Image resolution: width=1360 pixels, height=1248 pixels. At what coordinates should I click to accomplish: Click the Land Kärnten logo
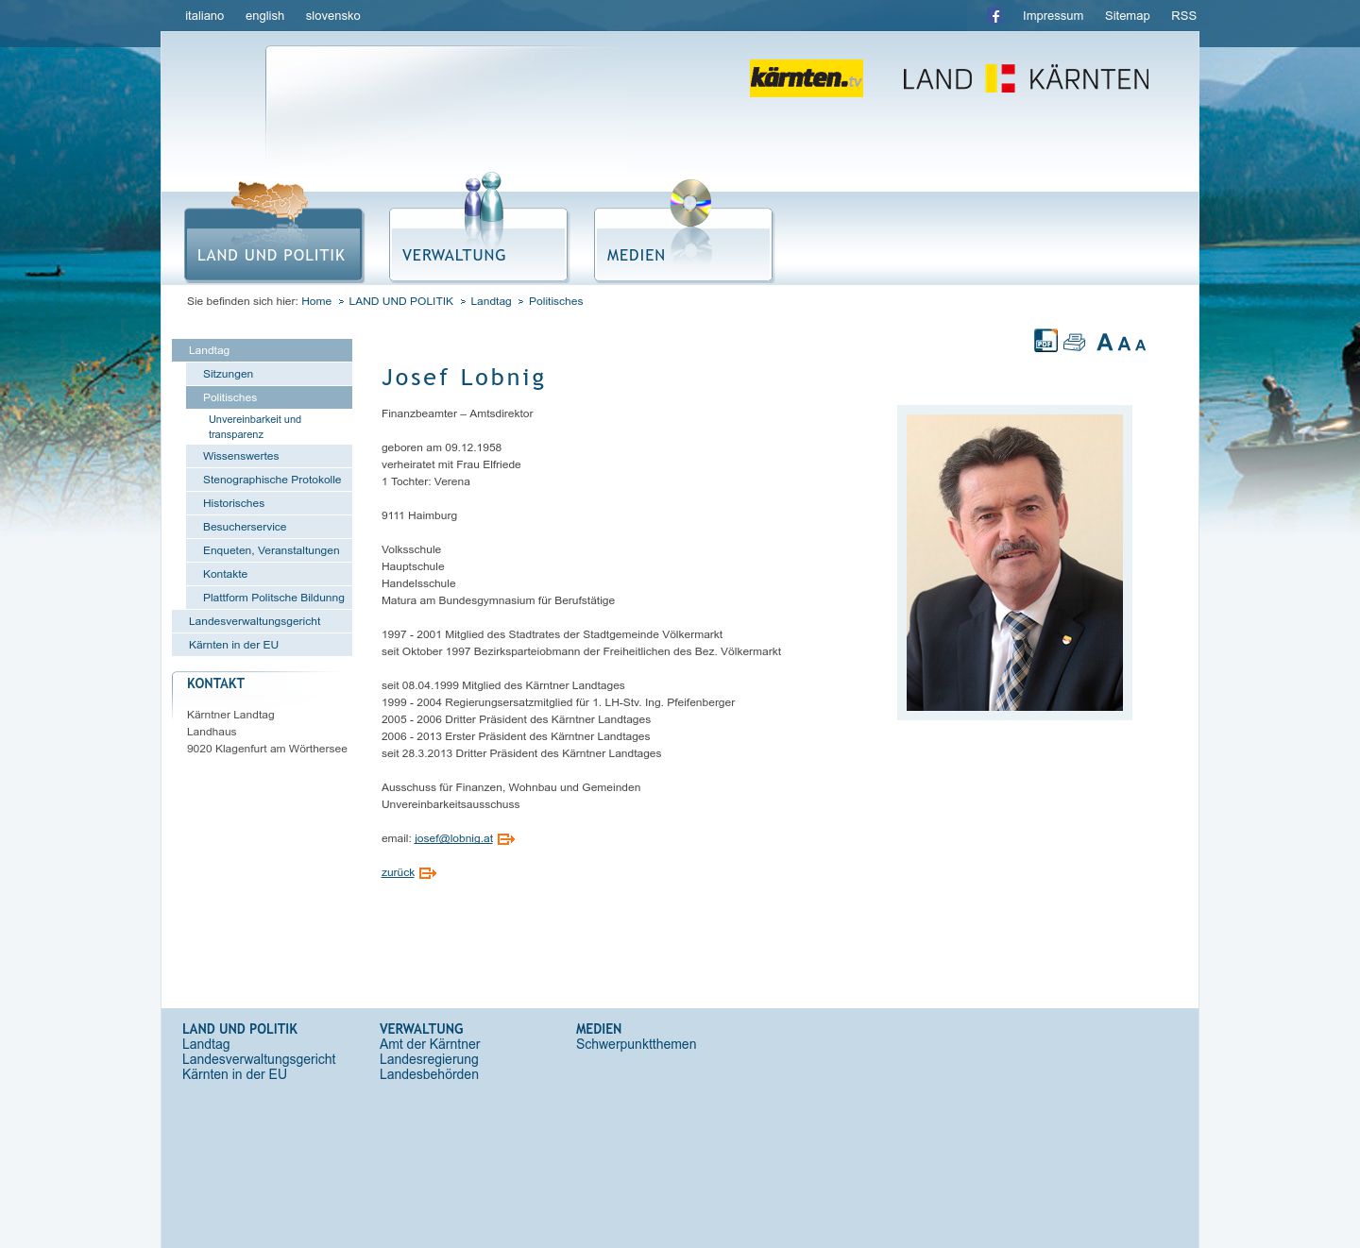click(x=1026, y=78)
